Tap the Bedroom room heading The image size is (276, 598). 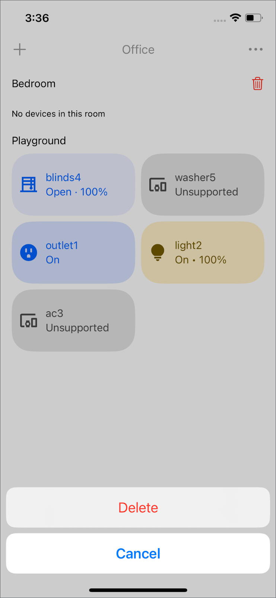pyautogui.click(x=34, y=84)
